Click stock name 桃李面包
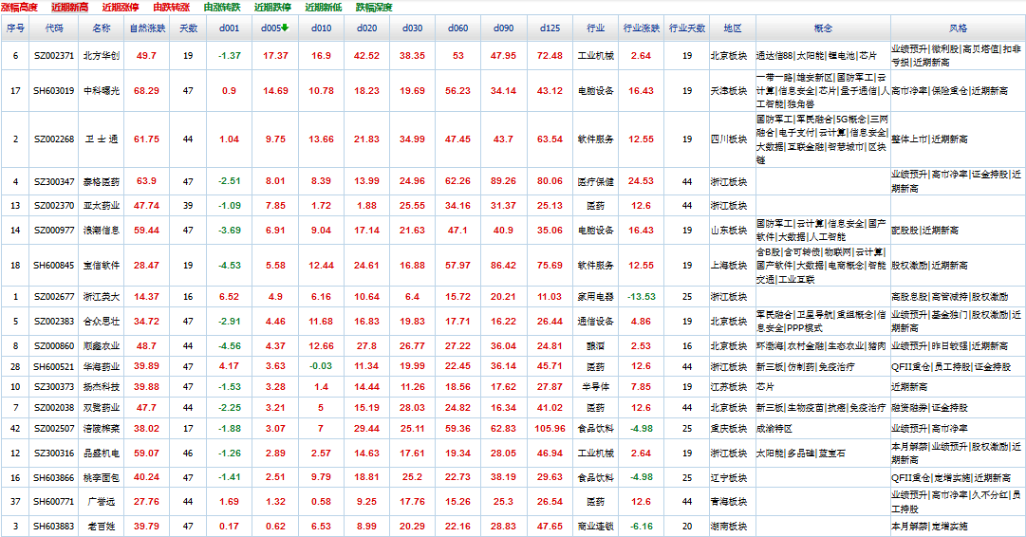 tap(102, 477)
